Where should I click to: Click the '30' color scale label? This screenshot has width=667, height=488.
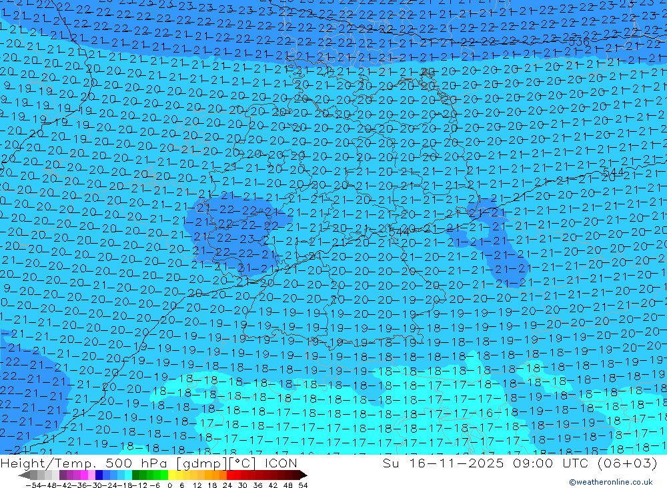click(x=243, y=485)
